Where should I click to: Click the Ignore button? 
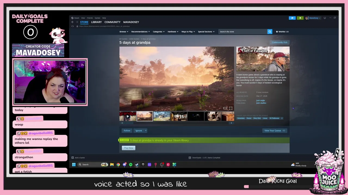[139, 131]
